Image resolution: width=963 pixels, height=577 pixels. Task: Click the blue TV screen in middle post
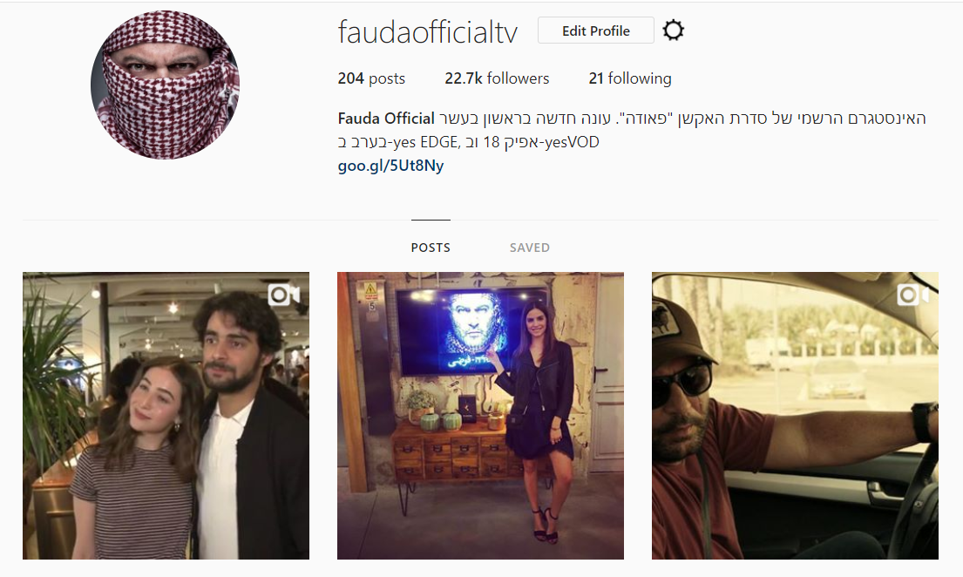471,331
